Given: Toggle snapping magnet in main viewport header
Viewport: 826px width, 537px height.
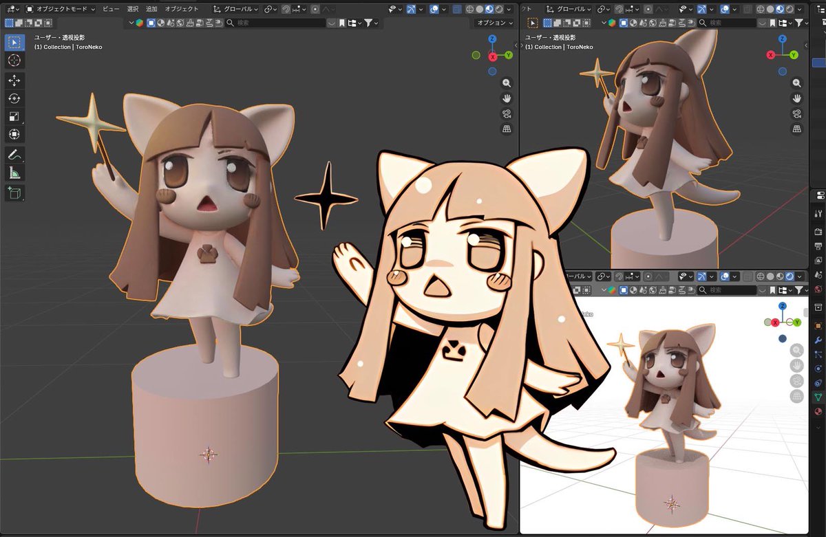Looking at the screenshot, I should (286, 10).
